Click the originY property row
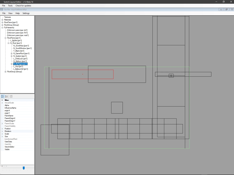Viewport: 234px width, 175px height. tap(18, 113)
